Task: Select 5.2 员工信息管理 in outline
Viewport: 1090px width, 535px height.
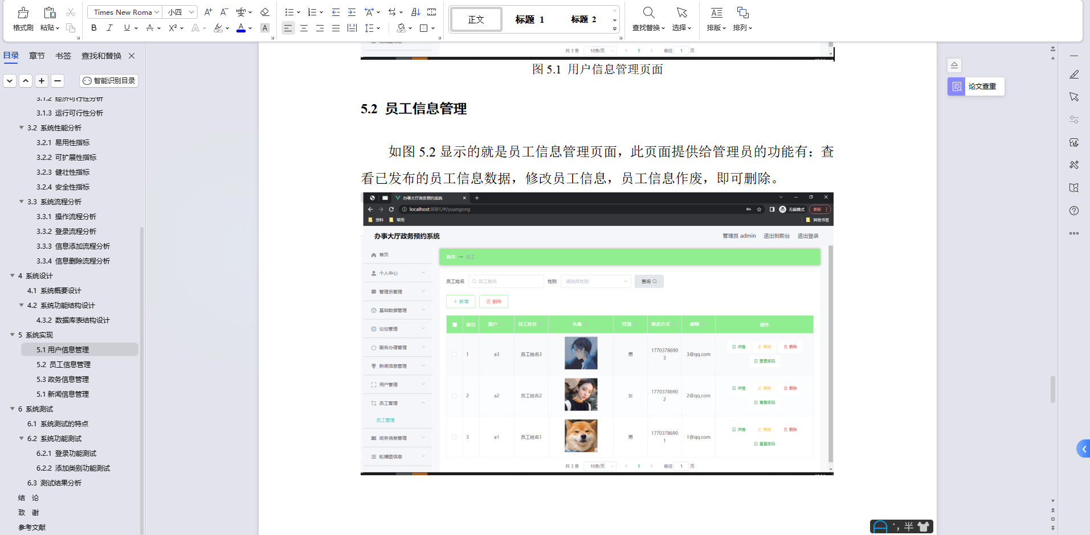Action: pyautogui.click(x=63, y=364)
